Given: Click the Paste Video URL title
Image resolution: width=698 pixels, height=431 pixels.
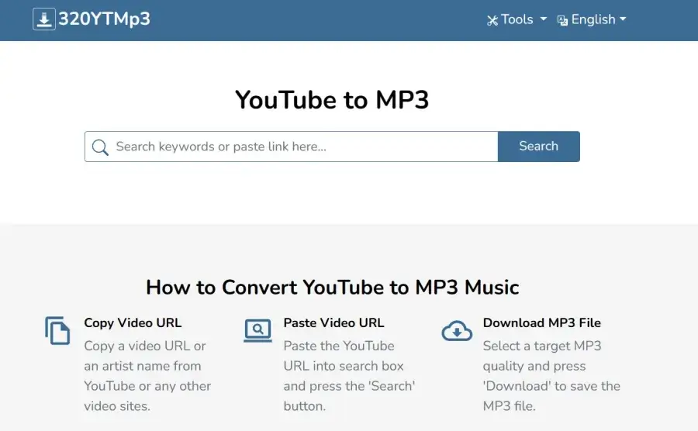Looking at the screenshot, I should coord(333,323).
